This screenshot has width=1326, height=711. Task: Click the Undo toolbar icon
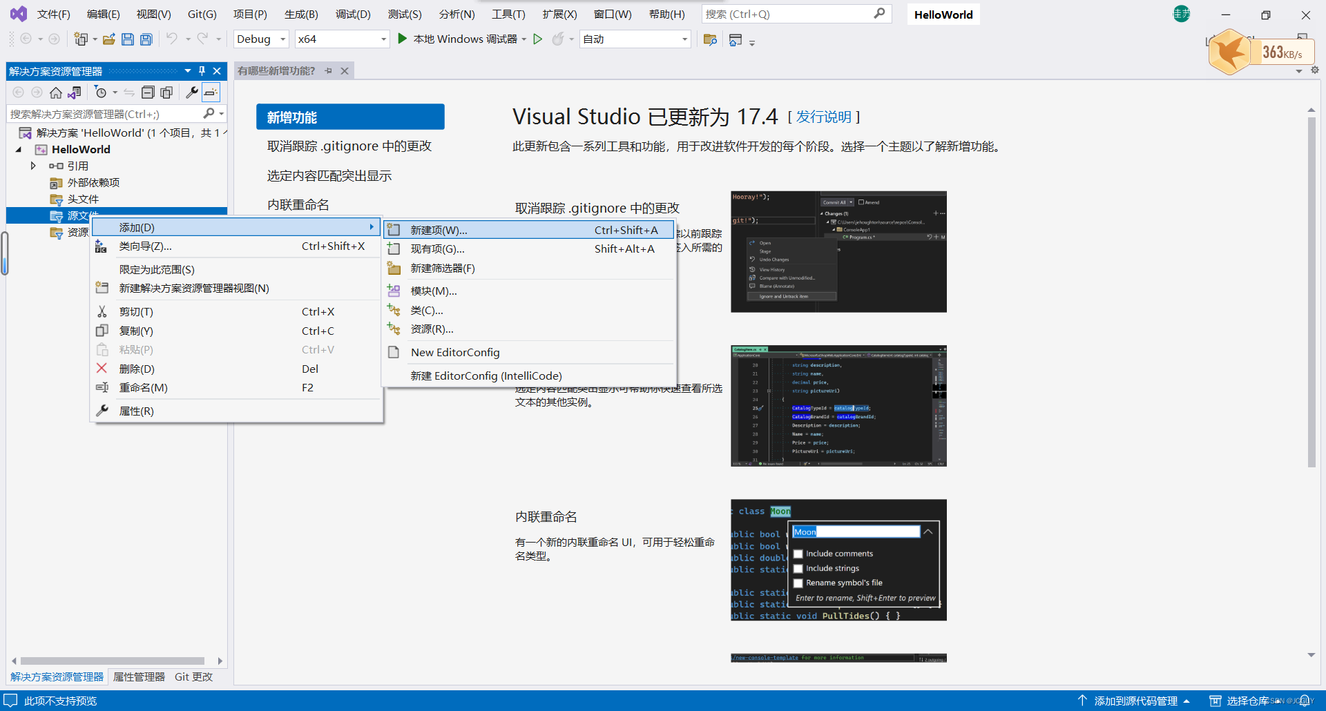[172, 39]
